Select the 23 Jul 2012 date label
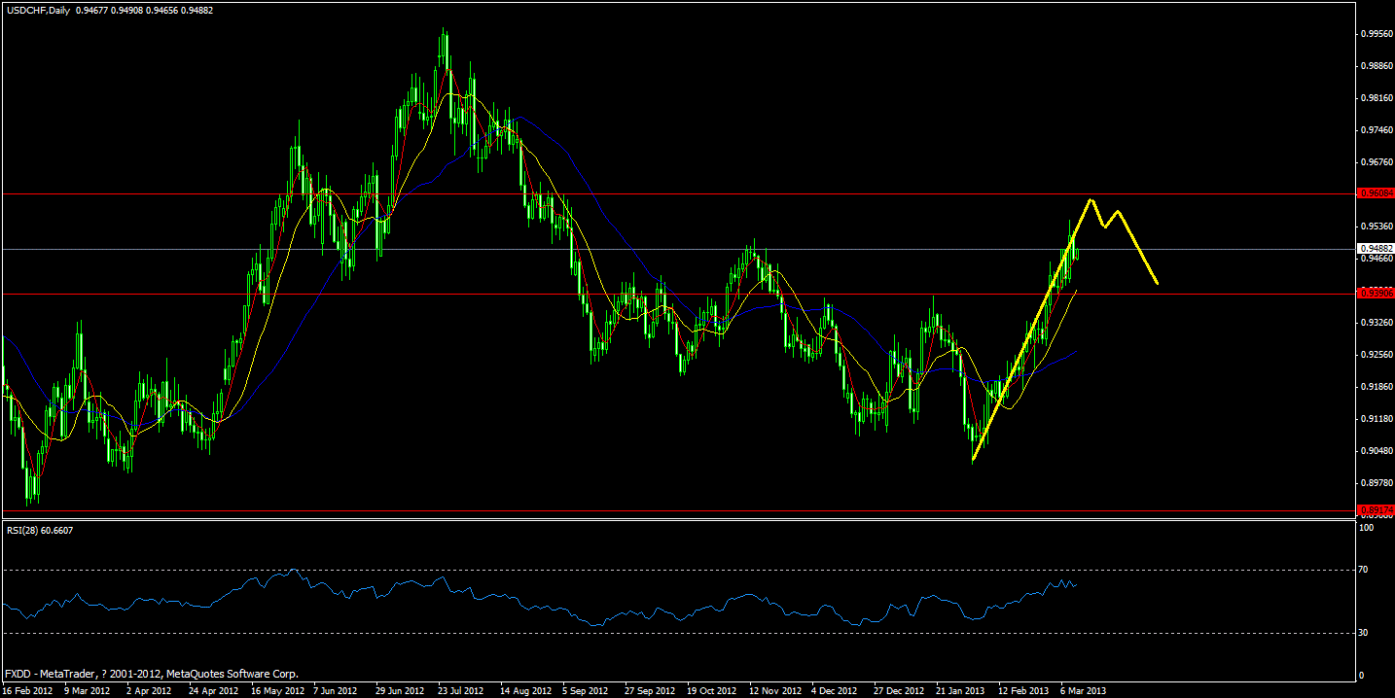The image size is (1395, 698). (462, 690)
